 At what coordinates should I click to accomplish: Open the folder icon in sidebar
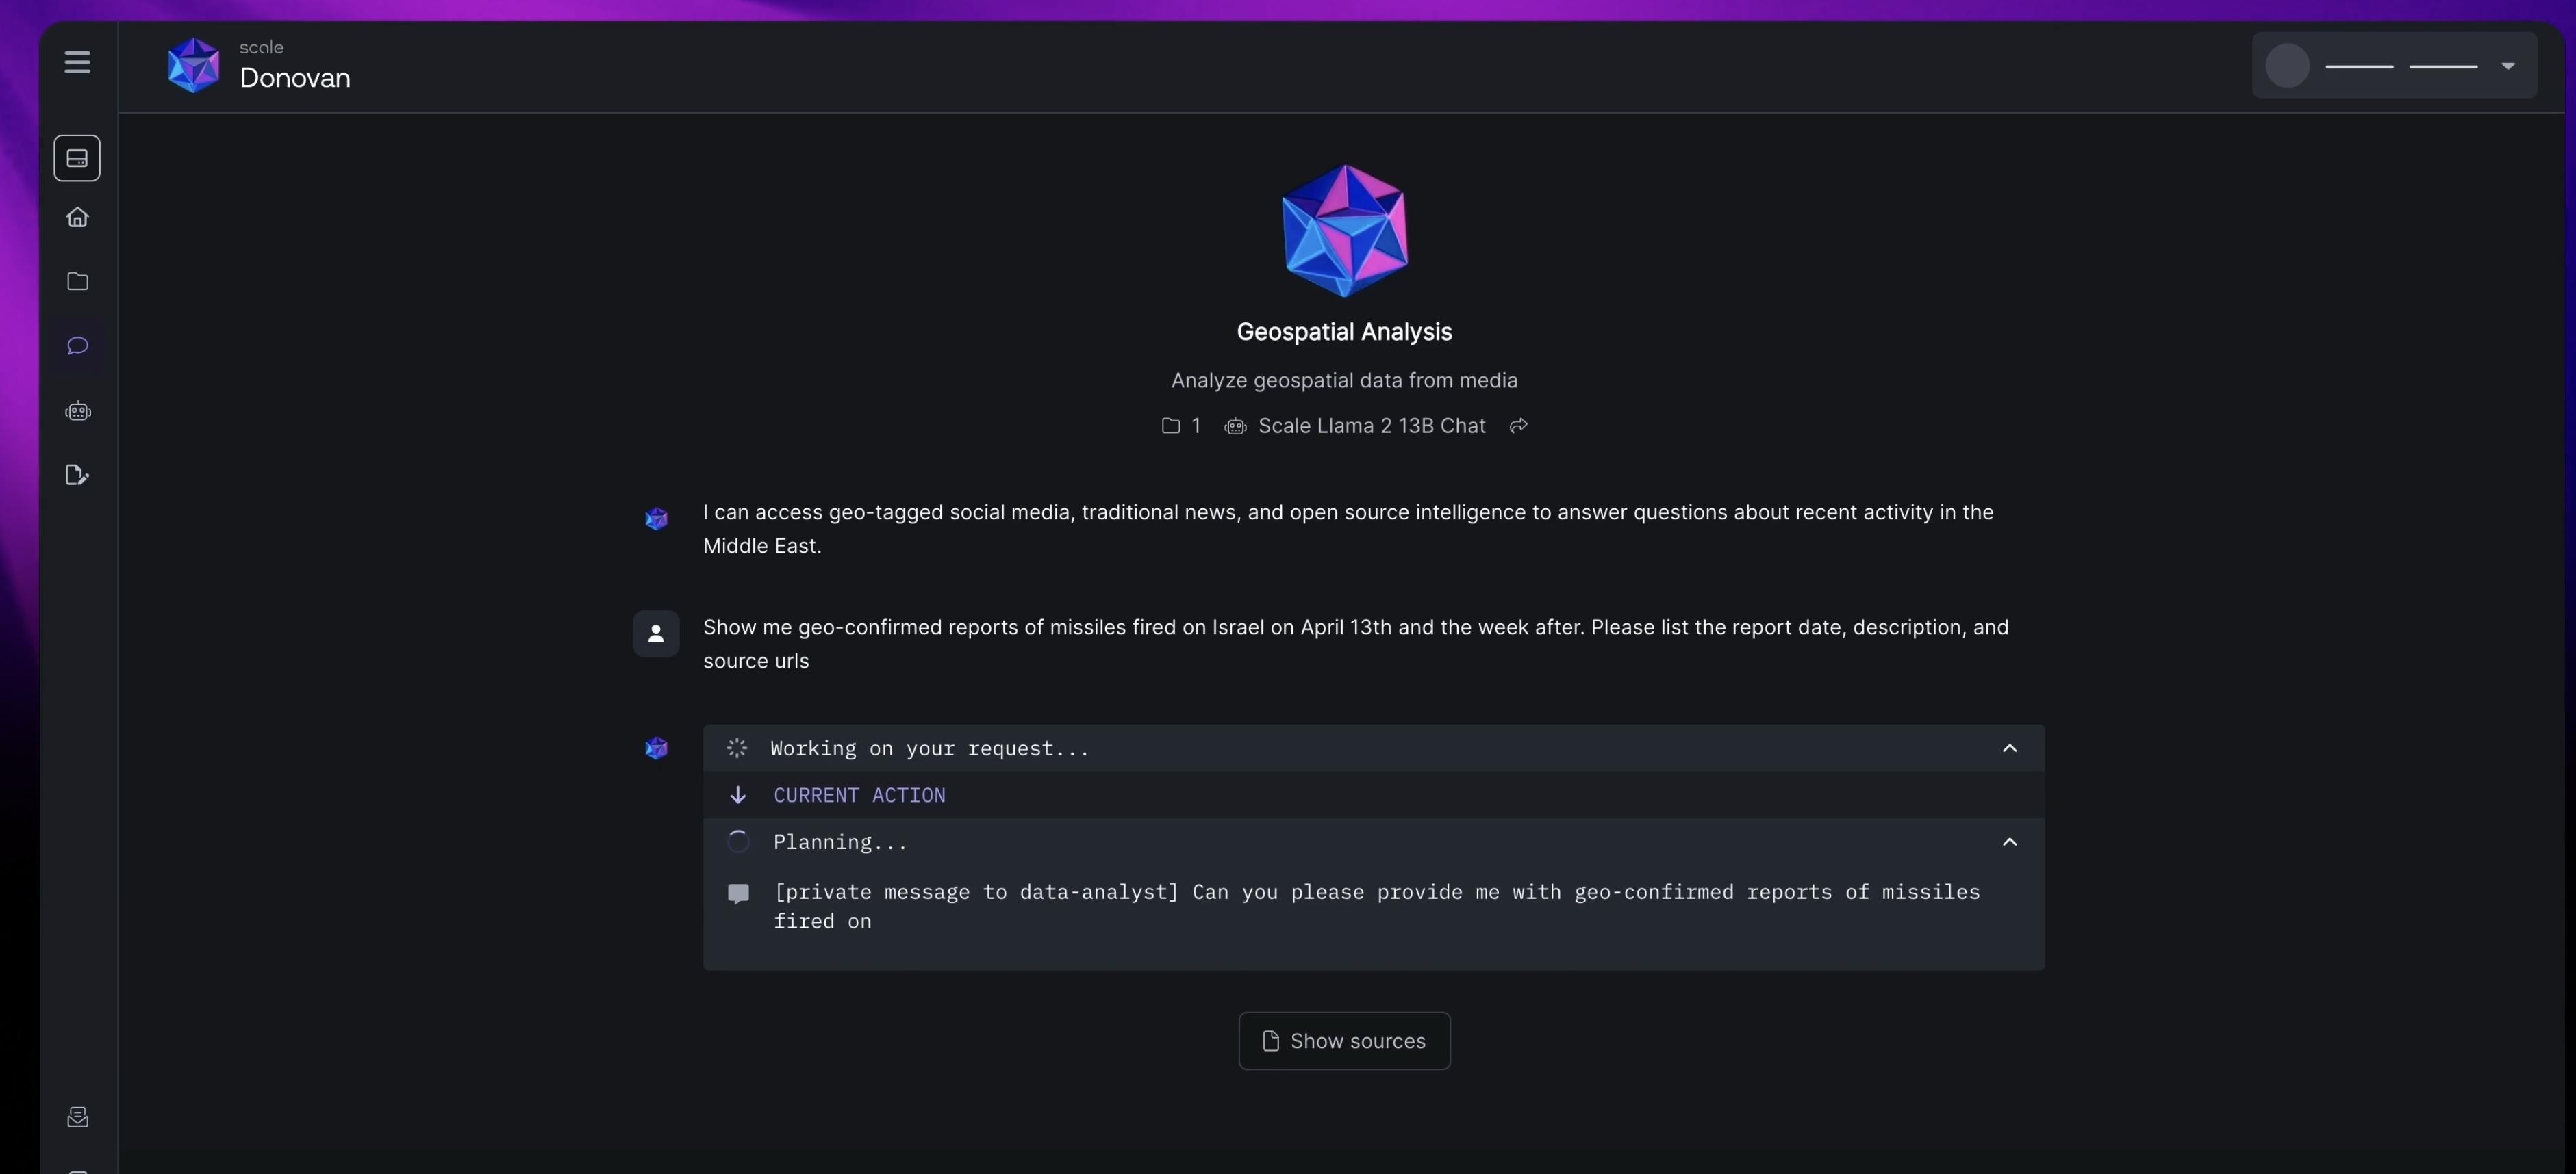point(77,282)
